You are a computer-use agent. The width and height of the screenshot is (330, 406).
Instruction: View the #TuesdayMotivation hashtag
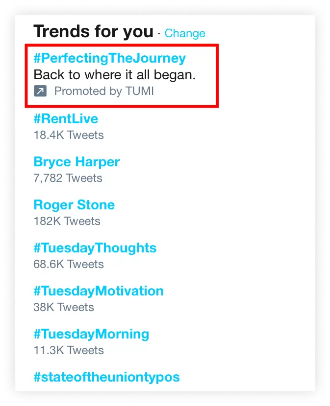coord(99,291)
